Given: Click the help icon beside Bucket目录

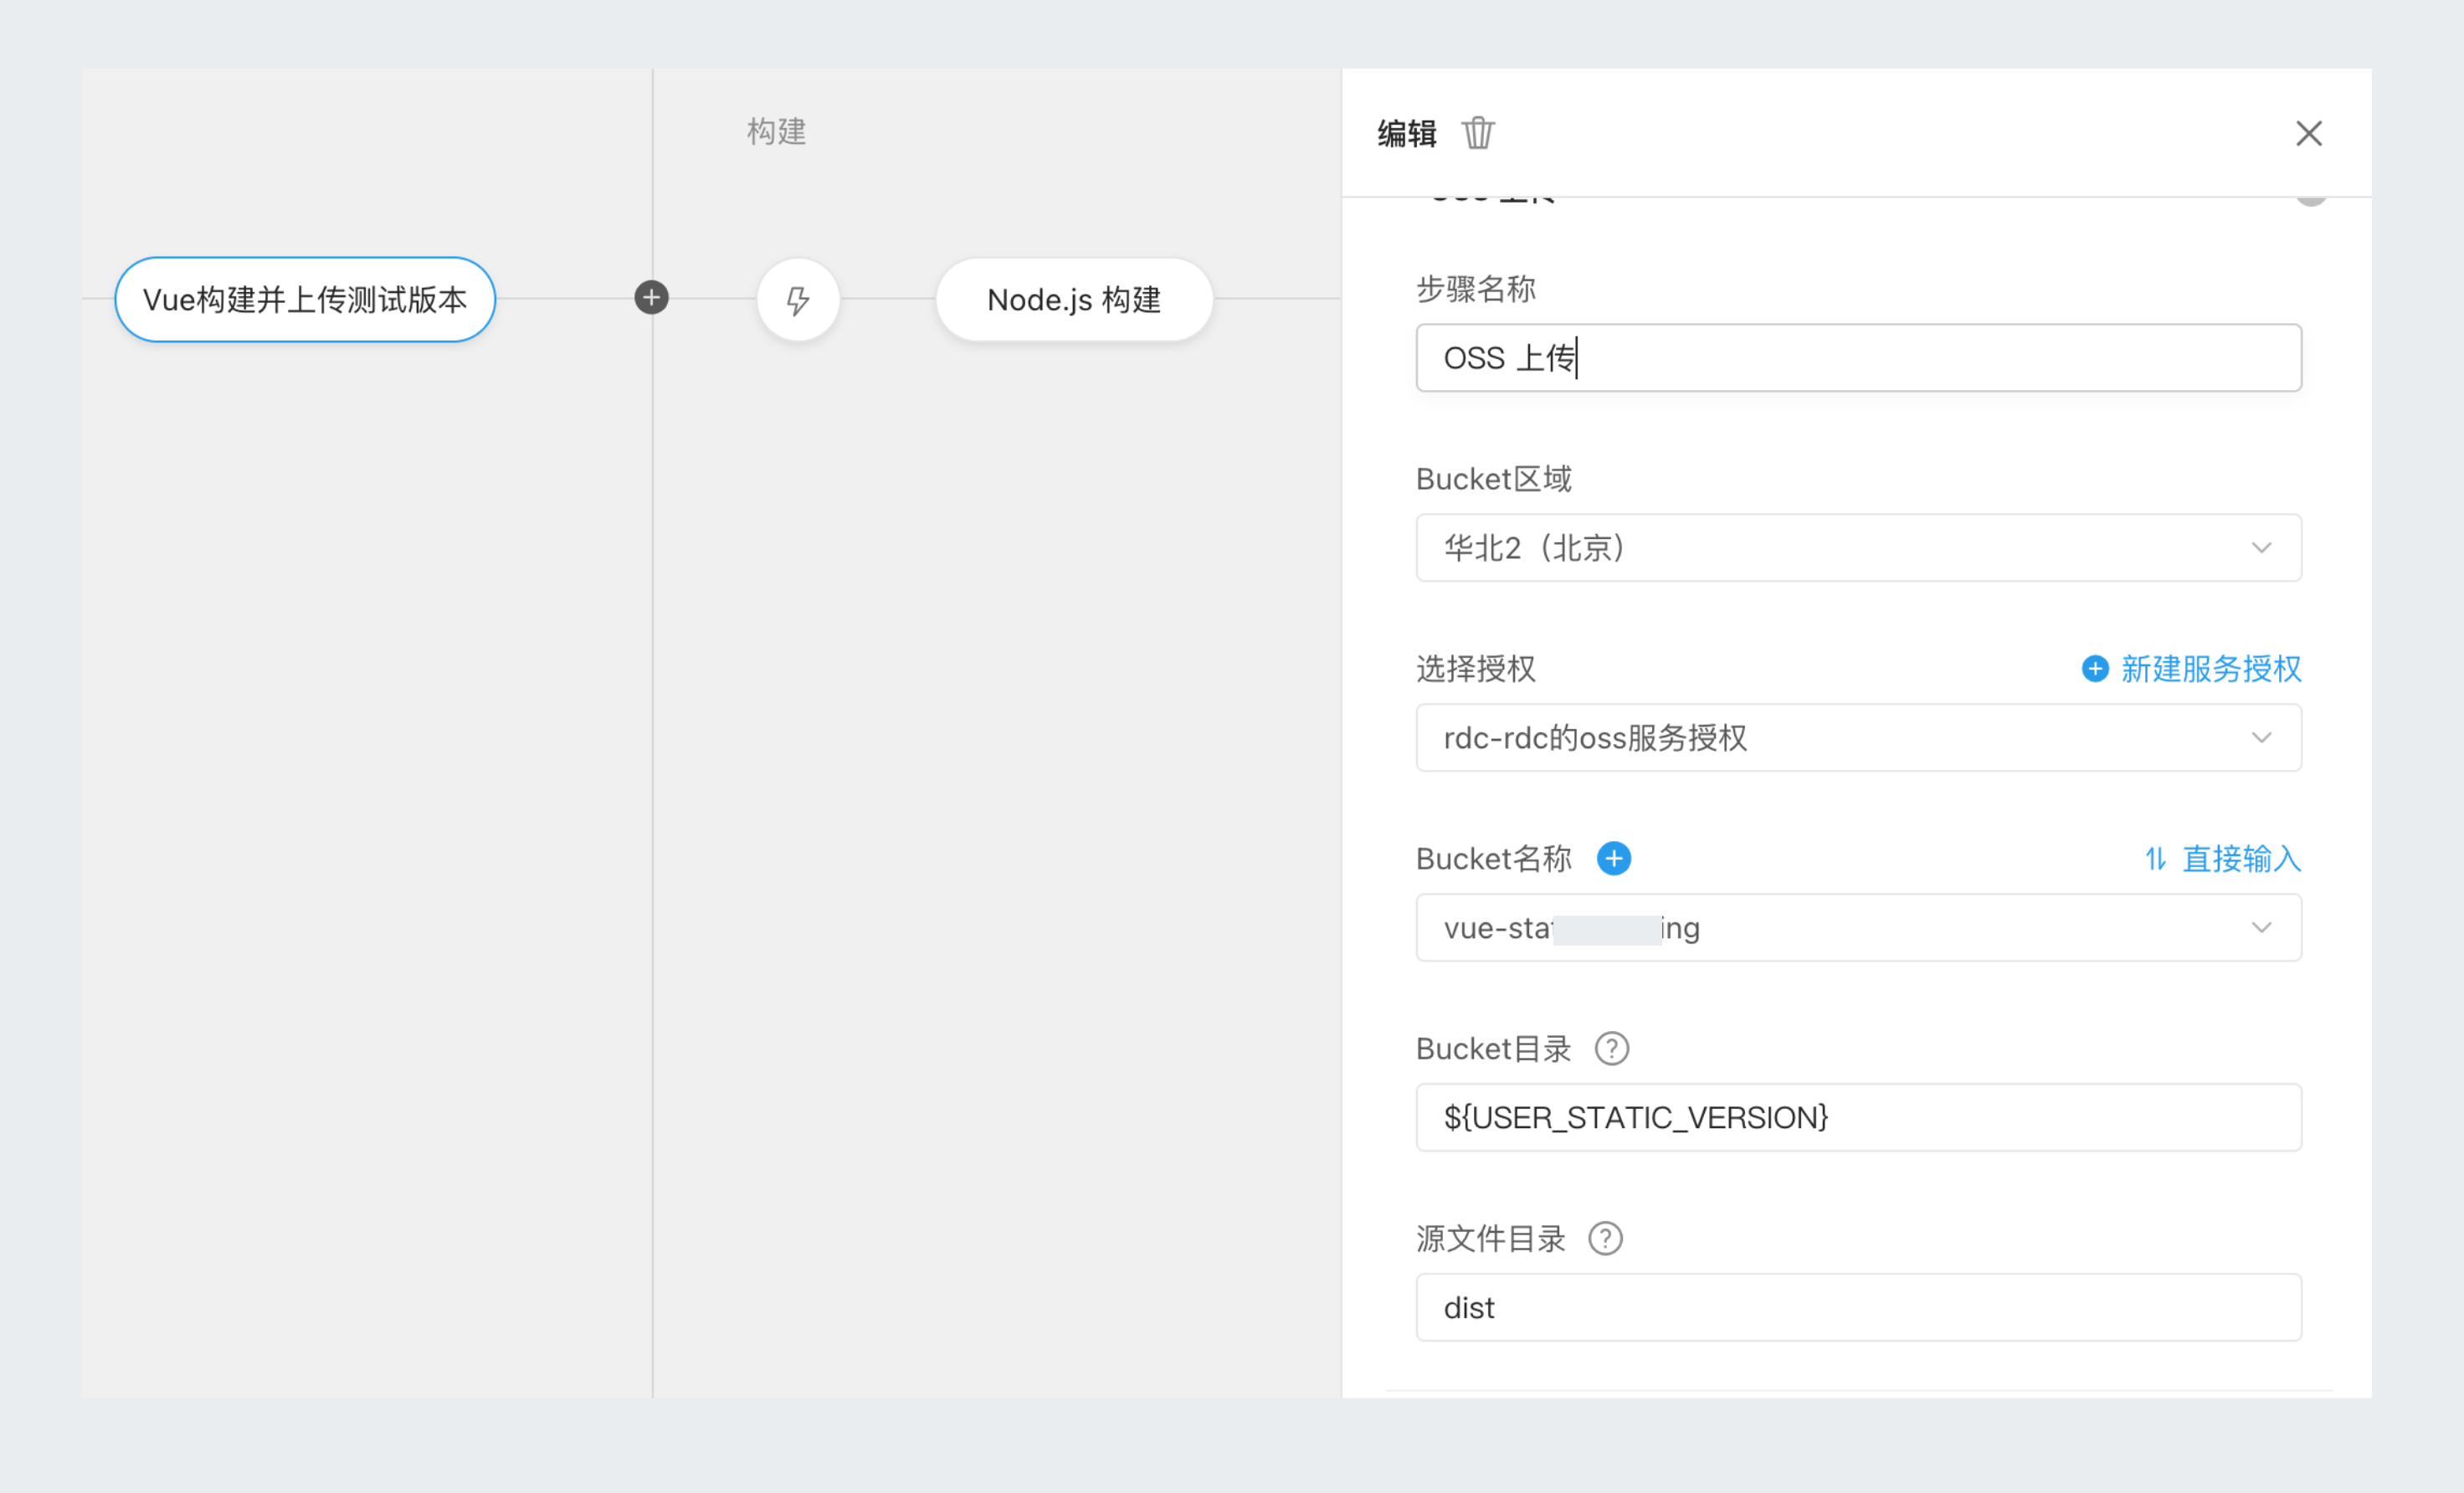Looking at the screenshot, I should point(1611,1048).
